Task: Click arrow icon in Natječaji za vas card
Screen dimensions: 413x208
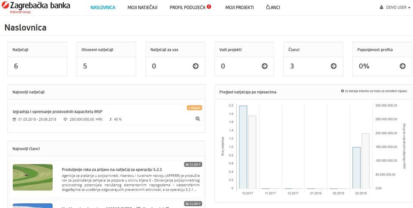Action: pyautogui.click(x=196, y=66)
